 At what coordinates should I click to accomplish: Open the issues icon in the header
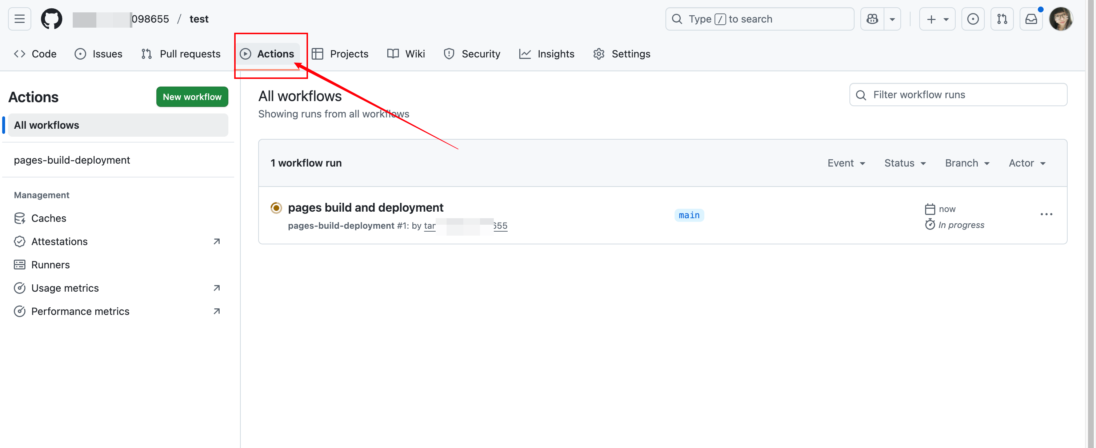(973, 19)
